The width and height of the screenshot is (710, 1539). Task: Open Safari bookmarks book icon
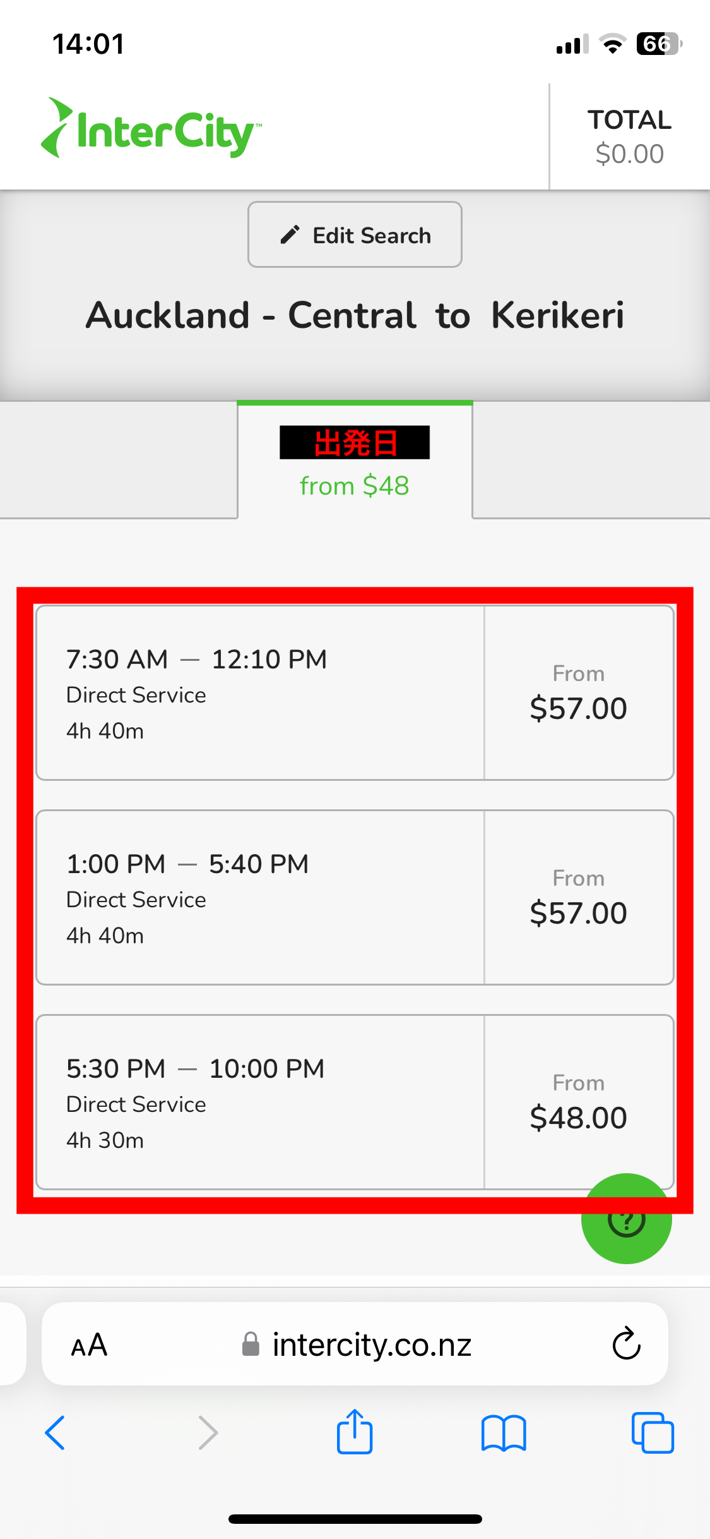[503, 1433]
